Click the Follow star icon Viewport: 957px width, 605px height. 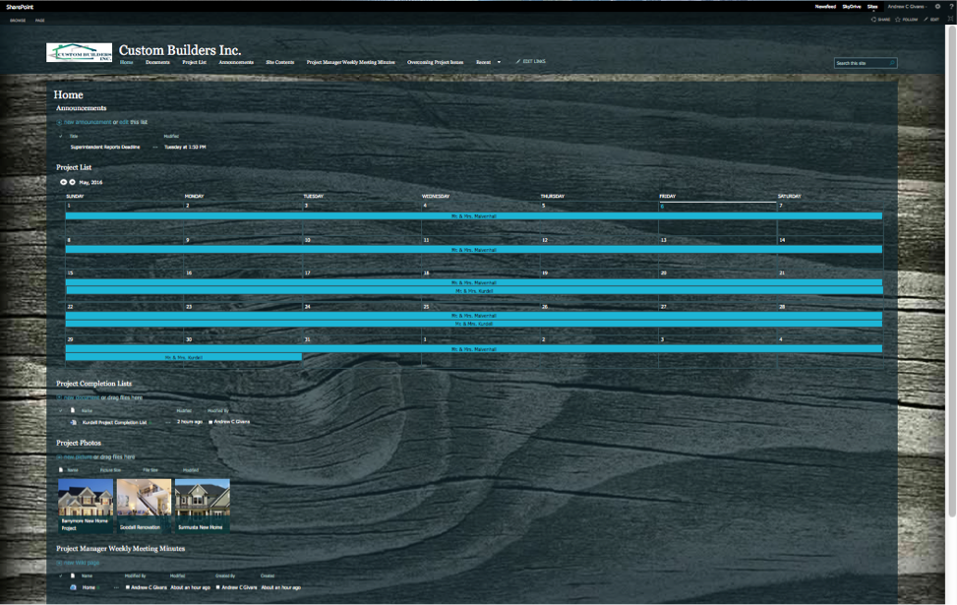point(898,20)
